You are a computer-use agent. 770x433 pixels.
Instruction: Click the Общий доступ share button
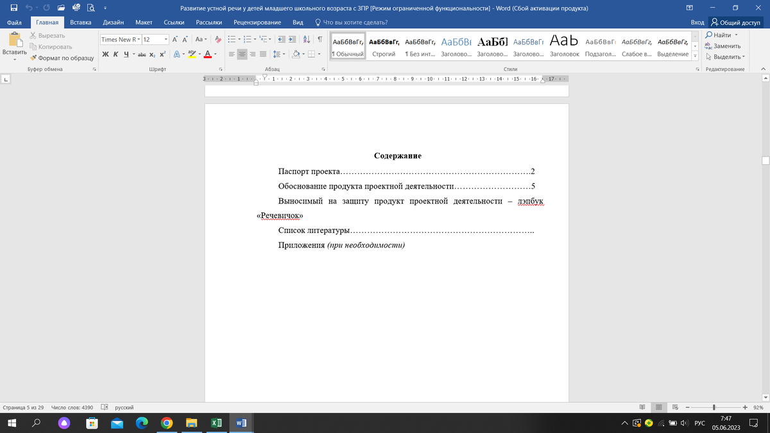tap(736, 22)
